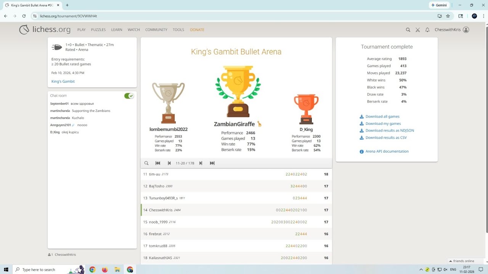Select the Tursunboy0493R_s standings row
This screenshot has width=488, height=274.
tap(236, 198)
